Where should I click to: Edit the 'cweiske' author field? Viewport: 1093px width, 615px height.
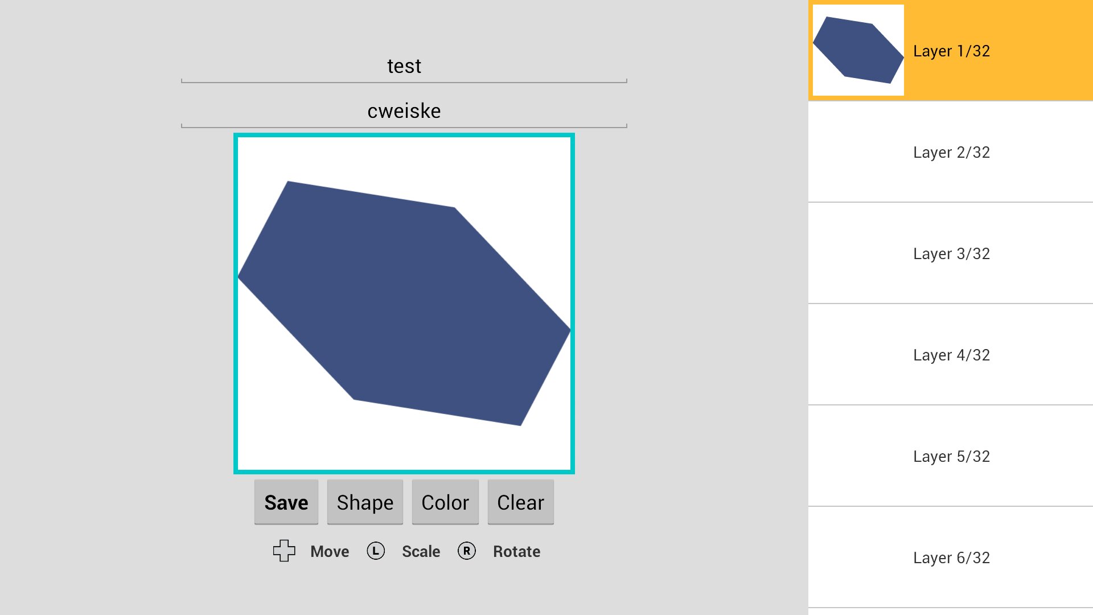[x=404, y=111]
